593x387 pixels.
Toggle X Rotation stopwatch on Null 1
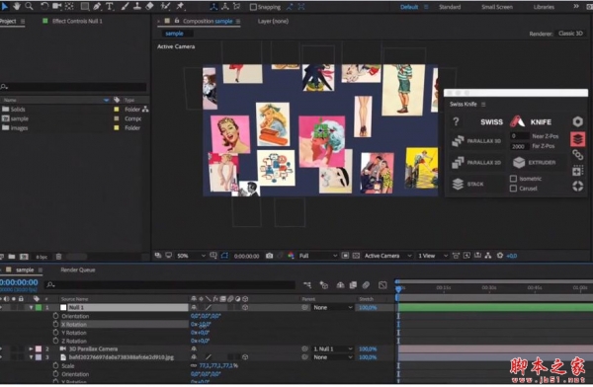[56, 324]
